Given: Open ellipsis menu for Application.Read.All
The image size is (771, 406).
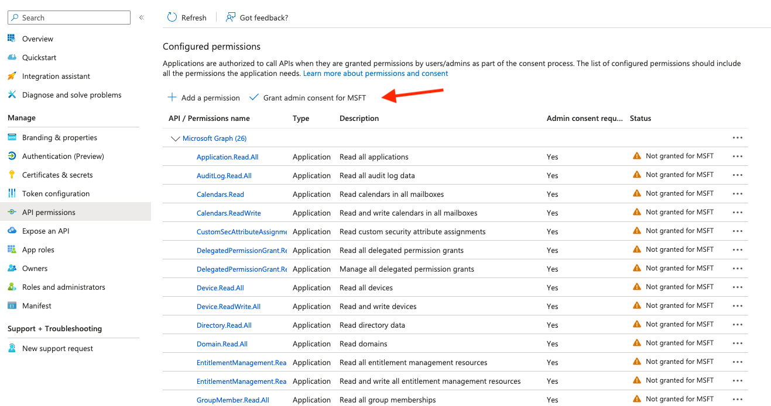Looking at the screenshot, I should point(738,157).
